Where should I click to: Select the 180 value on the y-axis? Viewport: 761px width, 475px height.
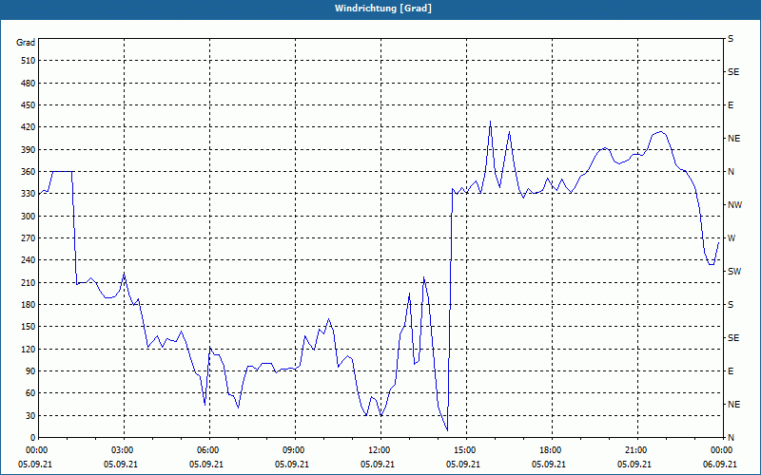pyautogui.click(x=29, y=304)
